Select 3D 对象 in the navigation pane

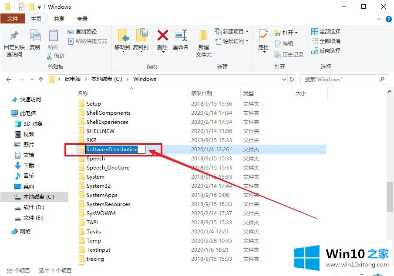pyautogui.click(x=29, y=124)
